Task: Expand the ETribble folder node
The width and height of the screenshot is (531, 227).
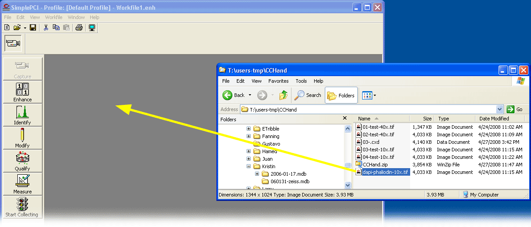Action: point(249,129)
